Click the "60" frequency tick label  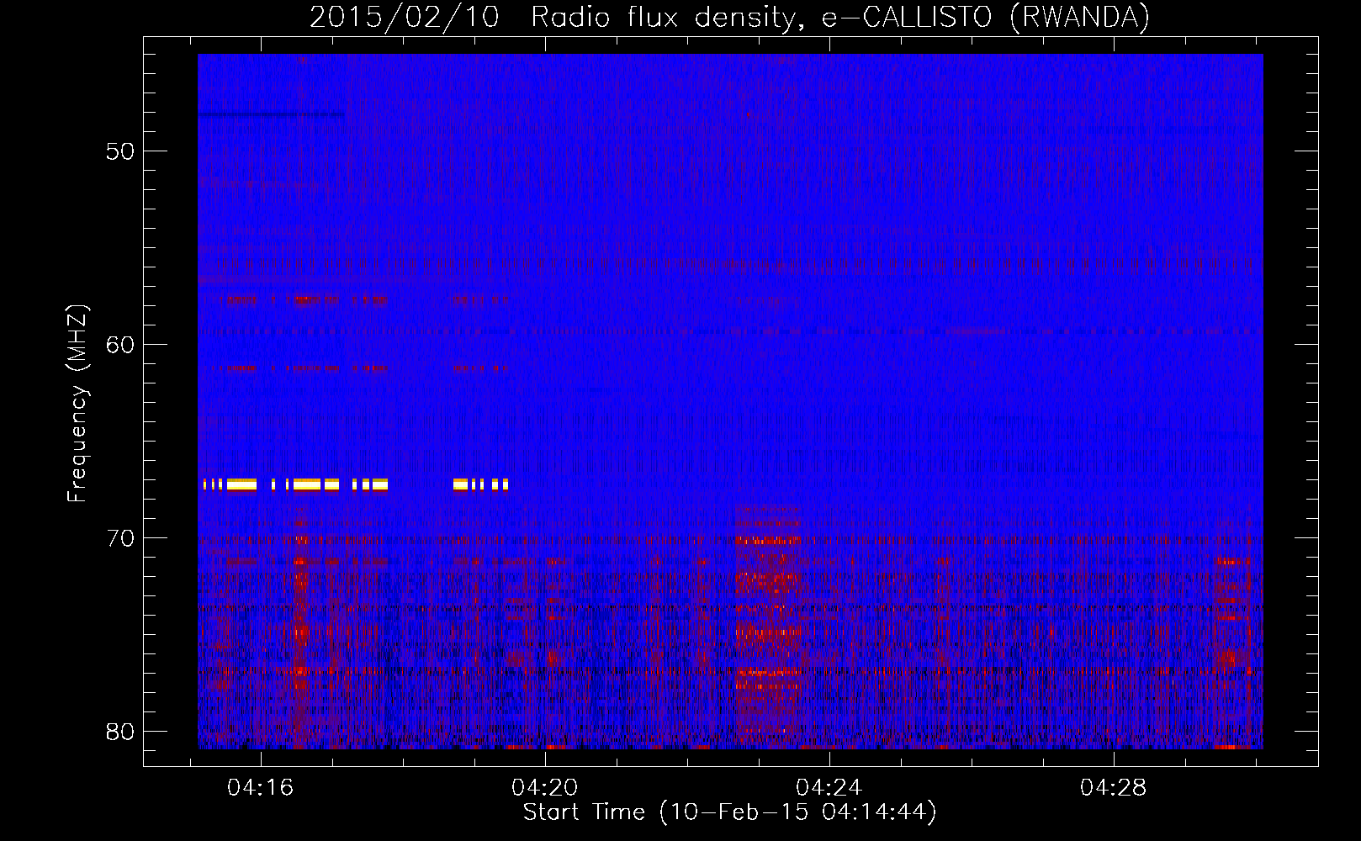120,345
